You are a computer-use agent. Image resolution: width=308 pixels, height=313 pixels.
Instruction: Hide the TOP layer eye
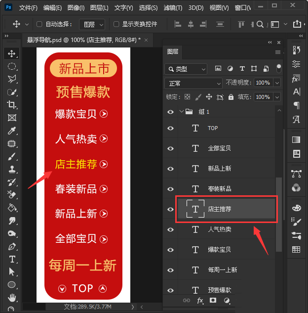[x=171, y=128]
